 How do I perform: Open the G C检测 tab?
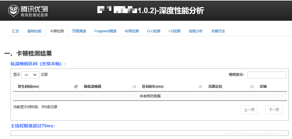tap(154, 31)
